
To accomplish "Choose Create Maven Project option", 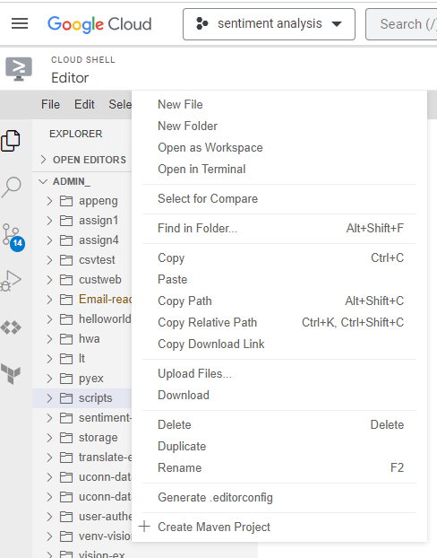I will click(x=214, y=527).
